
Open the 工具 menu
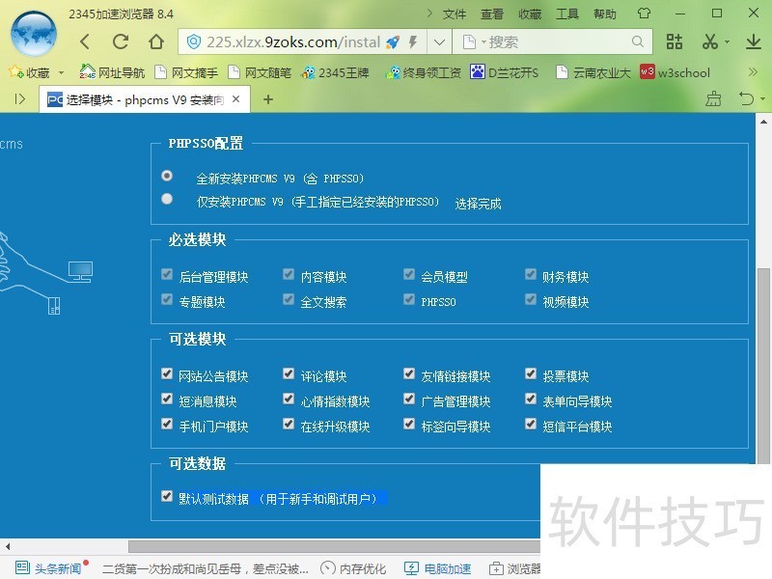(x=567, y=14)
